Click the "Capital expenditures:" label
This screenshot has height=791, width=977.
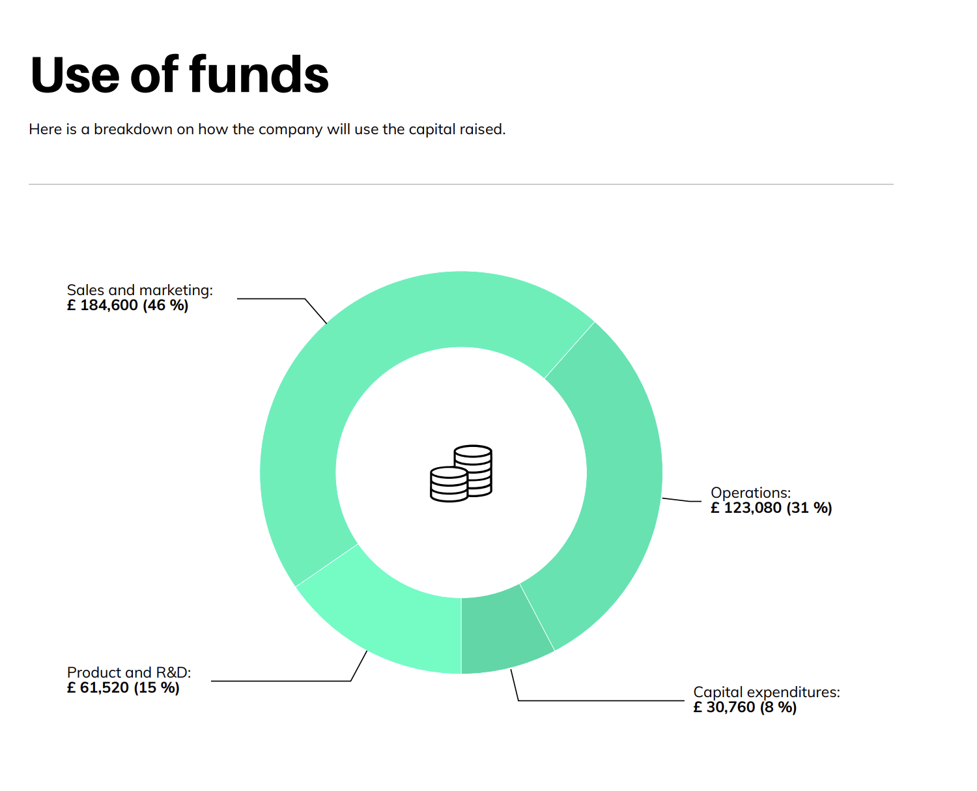click(x=767, y=692)
